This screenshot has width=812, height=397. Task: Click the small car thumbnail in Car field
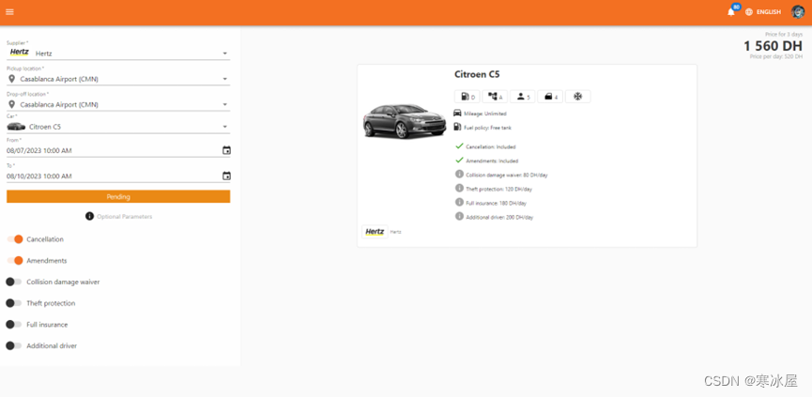[x=16, y=127]
